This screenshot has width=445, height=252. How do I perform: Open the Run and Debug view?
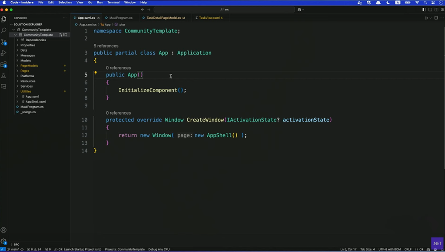pos(4,53)
